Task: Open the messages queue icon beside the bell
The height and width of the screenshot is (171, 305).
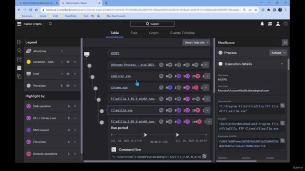Action: pos(270,24)
